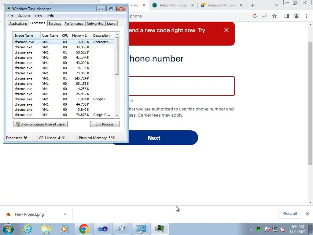Dismiss the red error banner
Screen dimensions: 313x235
pos(226,30)
